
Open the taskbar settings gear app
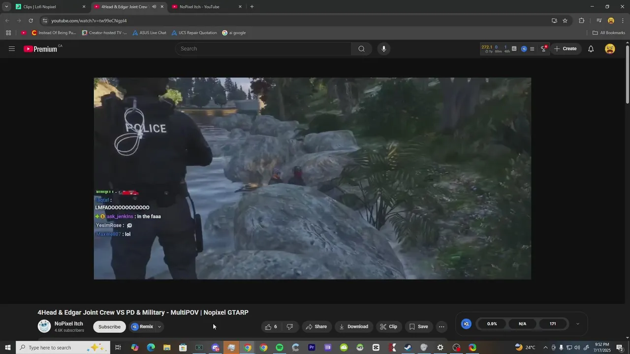click(x=440, y=348)
